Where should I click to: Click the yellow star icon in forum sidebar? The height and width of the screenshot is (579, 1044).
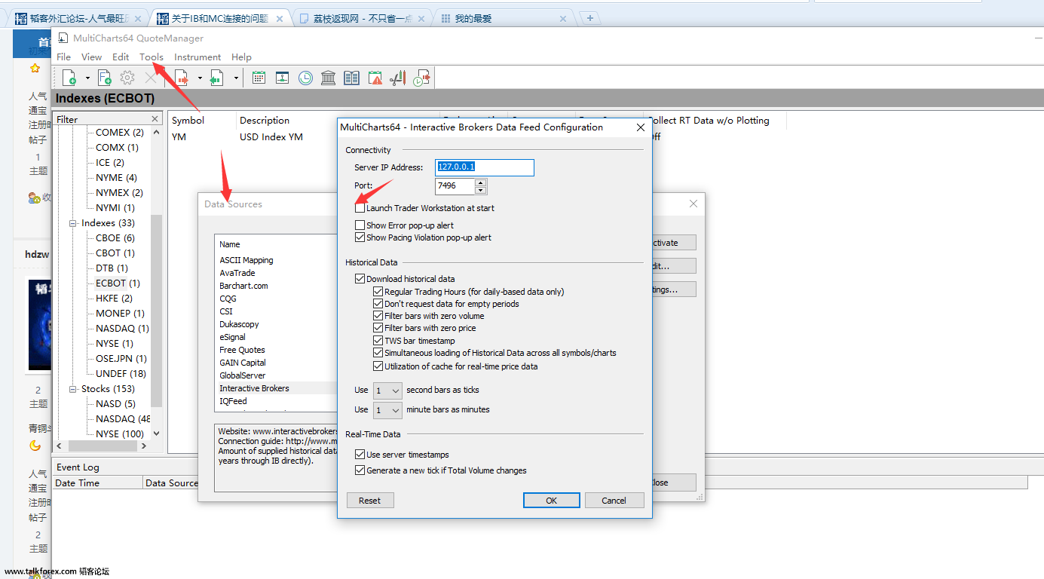35,68
